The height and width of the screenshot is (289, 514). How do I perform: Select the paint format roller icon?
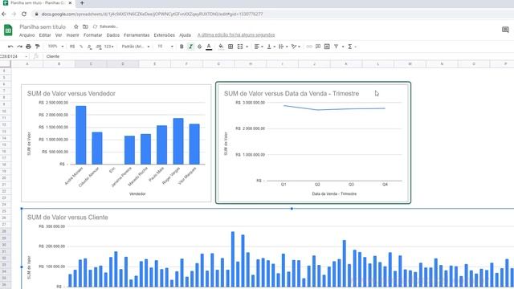38,47
